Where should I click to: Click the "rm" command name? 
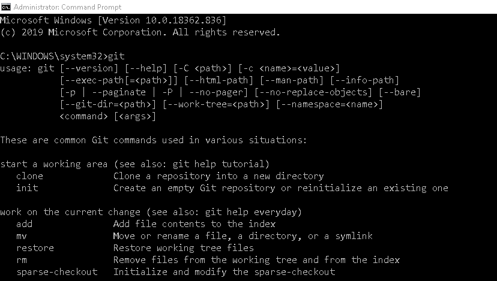pyautogui.click(x=22, y=260)
